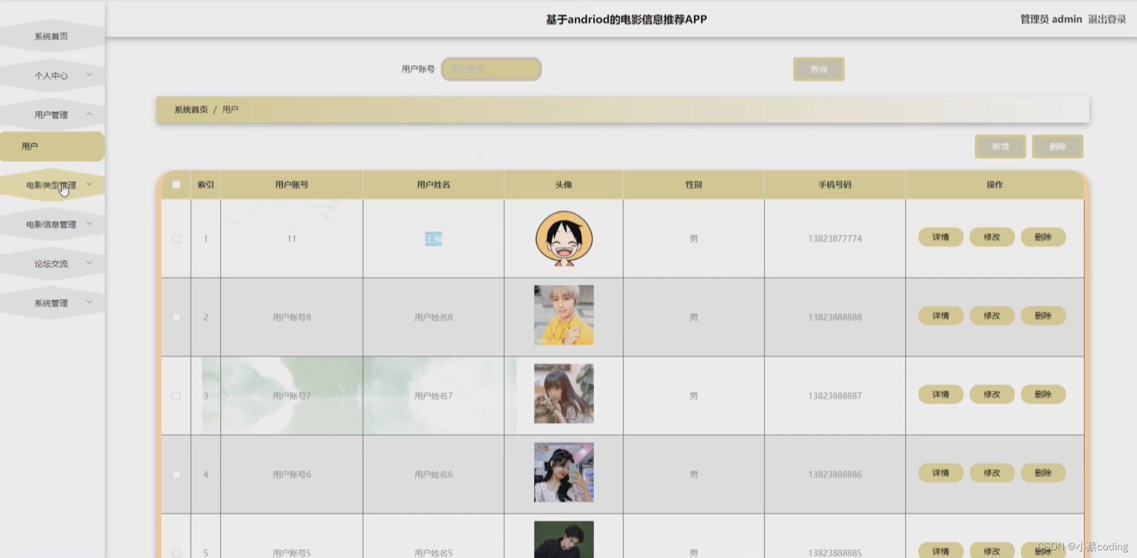Screen dimensions: 1137x558
Task: Open the 系统管理 sidebar menu
Action: coord(51,303)
